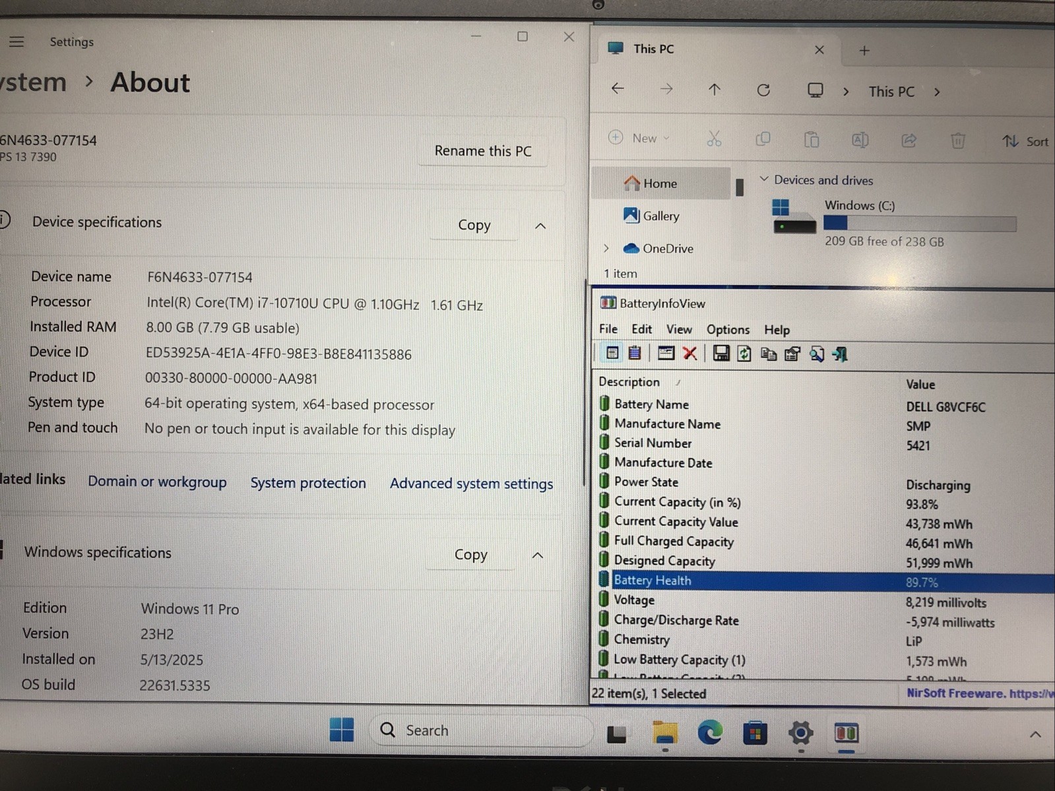1055x791 pixels.
Task: Go back in File Explorer
Action: (618, 88)
